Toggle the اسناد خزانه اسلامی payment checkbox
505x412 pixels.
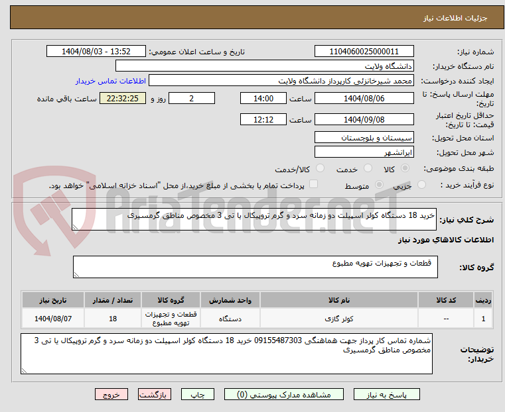313,184
